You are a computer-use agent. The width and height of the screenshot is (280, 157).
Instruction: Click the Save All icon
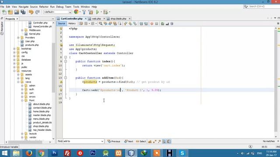(x=23, y=12)
